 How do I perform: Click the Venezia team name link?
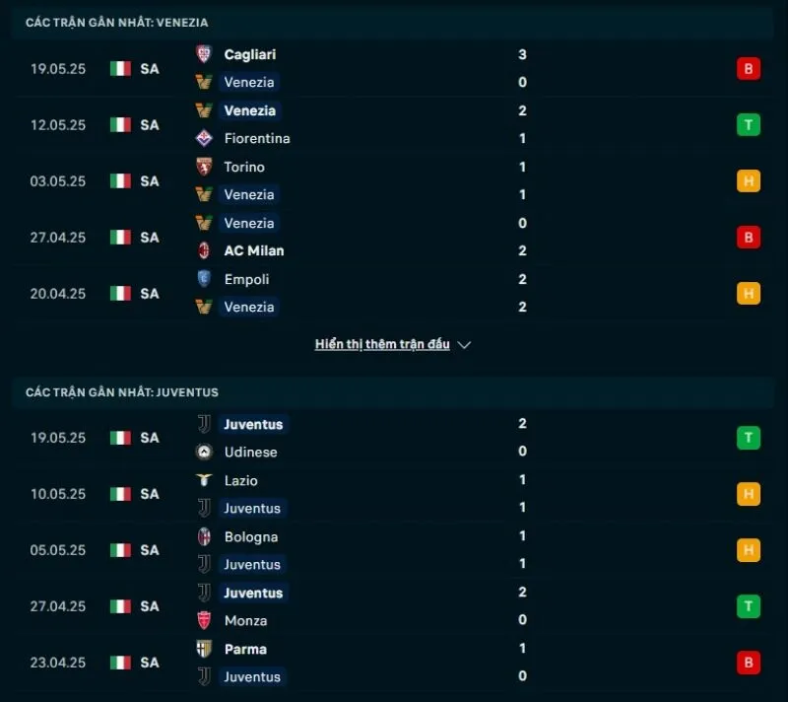248,83
